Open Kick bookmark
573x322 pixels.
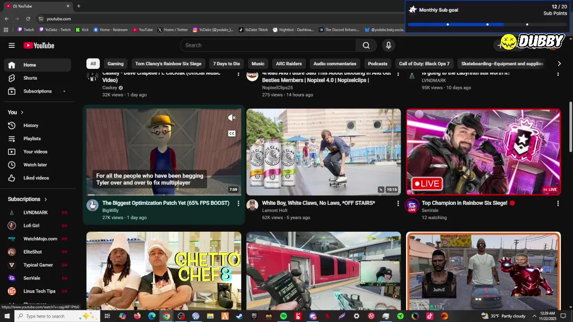pos(82,30)
